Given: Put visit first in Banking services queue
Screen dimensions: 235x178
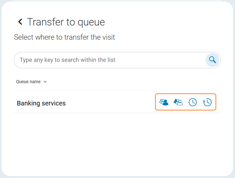Looking at the screenshot, I should coord(164,102).
